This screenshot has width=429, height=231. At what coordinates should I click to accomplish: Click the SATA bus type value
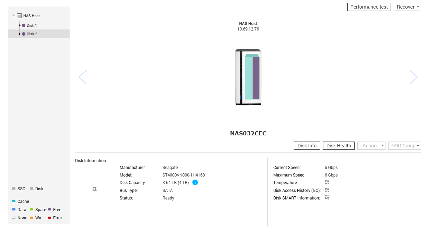click(x=168, y=190)
